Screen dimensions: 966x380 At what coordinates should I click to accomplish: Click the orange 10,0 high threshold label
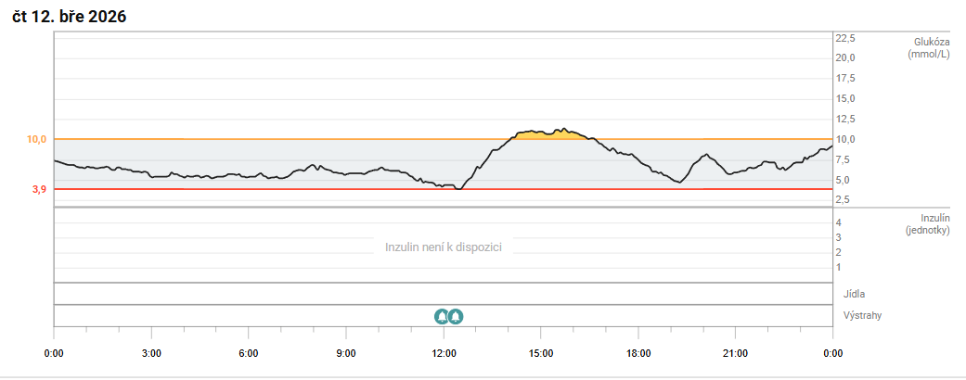point(36,140)
